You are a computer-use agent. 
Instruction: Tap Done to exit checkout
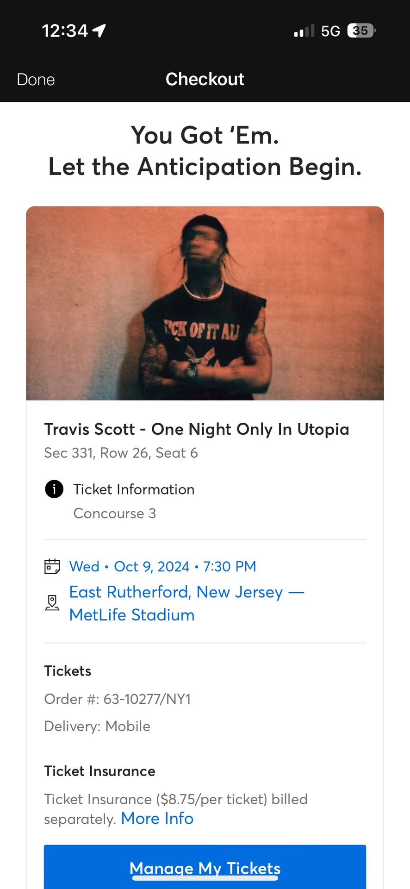click(x=35, y=79)
